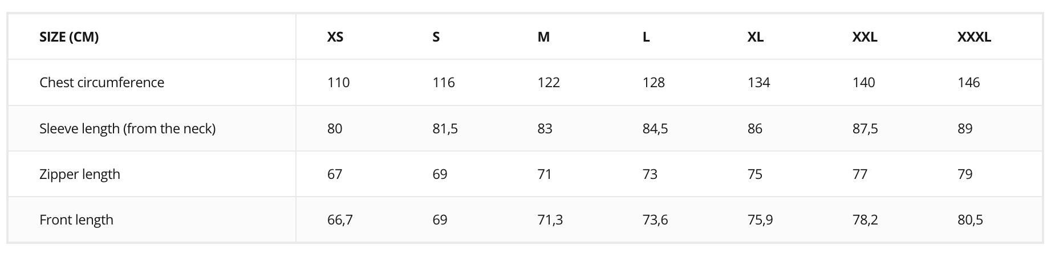Click sleeve length value 87,5 for XXL
Image resolution: width=1055 pixels, height=253 pixels.
[x=865, y=129]
